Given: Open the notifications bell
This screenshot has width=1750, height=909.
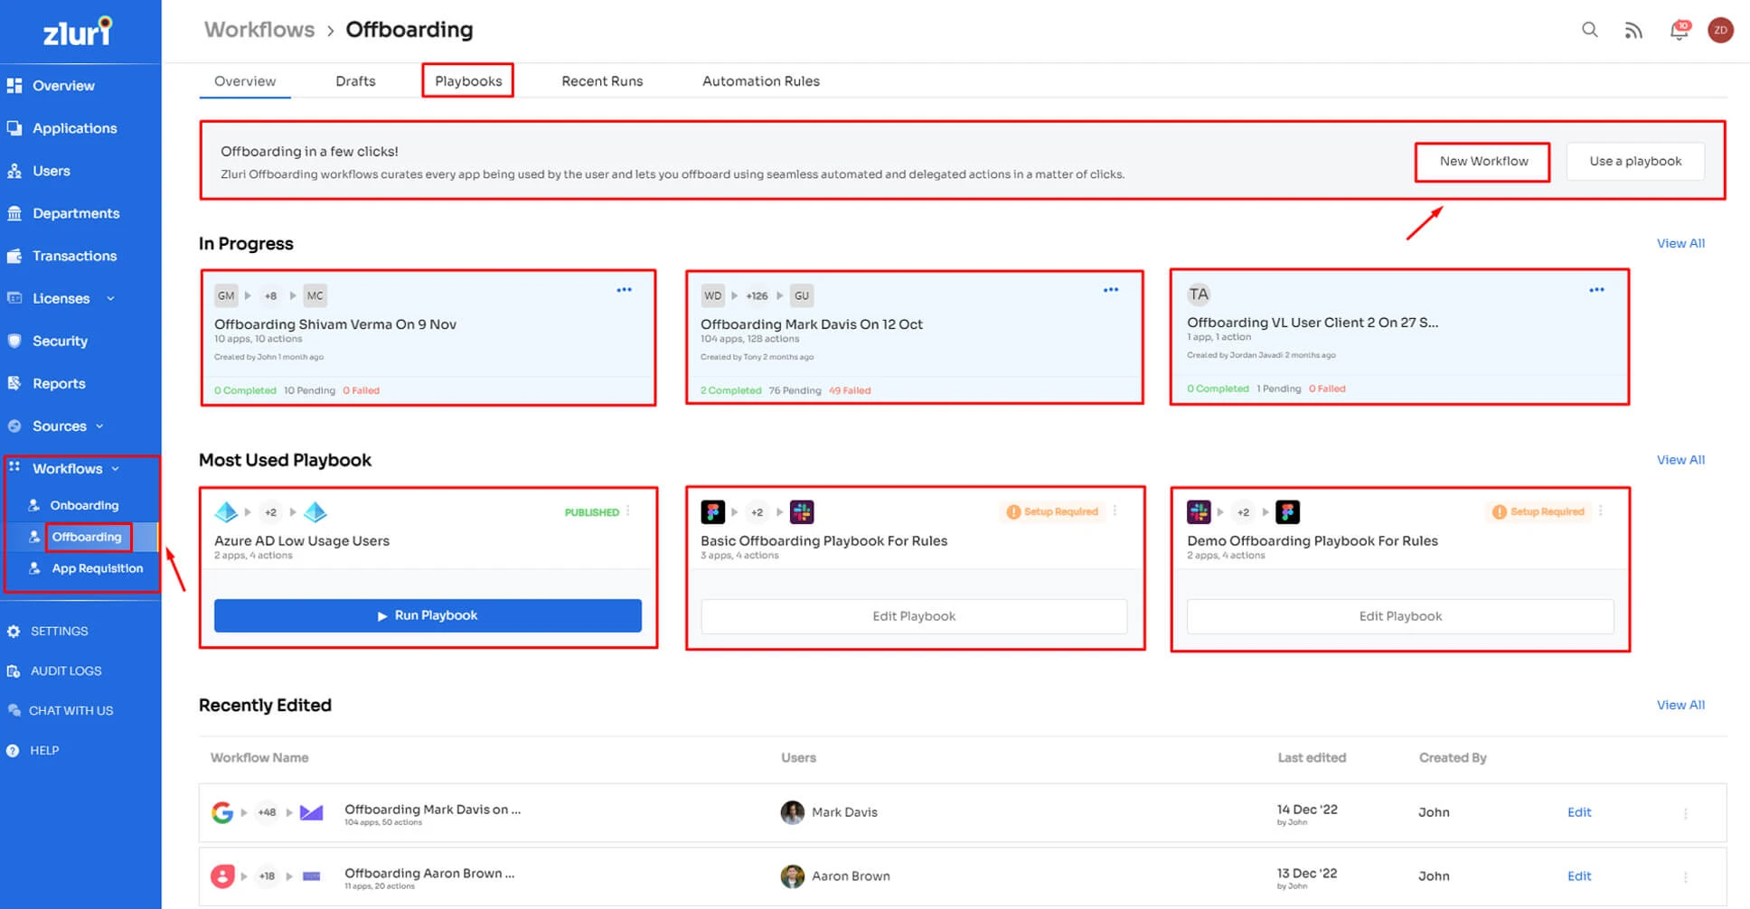Looking at the screenshot, I should click(x=1678, y=30).
